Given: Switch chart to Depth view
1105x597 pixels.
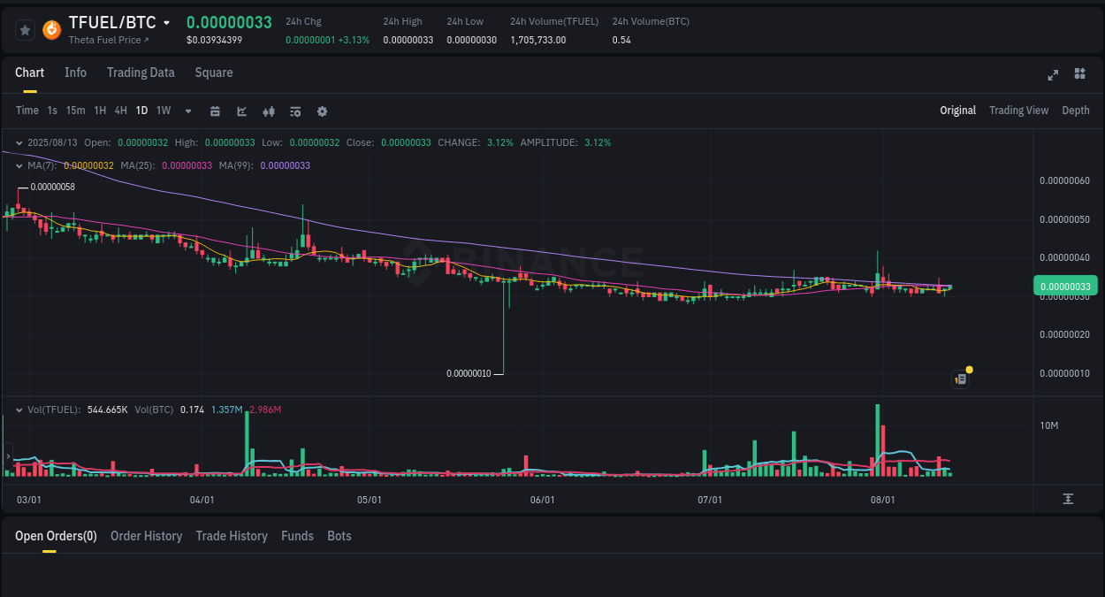Looking at the screenshot, I should (1076, 111).
